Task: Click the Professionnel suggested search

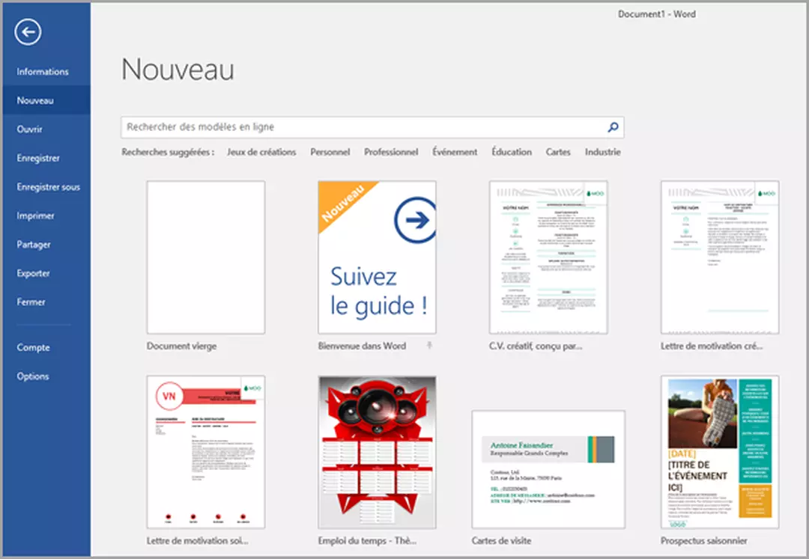Action: coord(391,152)
